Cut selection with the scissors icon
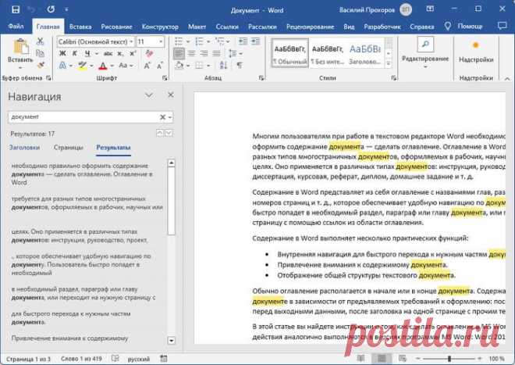Image resolution: width=515 pixels, height=365 pixels. tap(40, 41)
